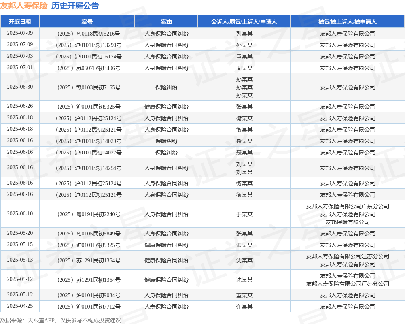Click case number 沪0101民初16174号

[x=89, y=57]
